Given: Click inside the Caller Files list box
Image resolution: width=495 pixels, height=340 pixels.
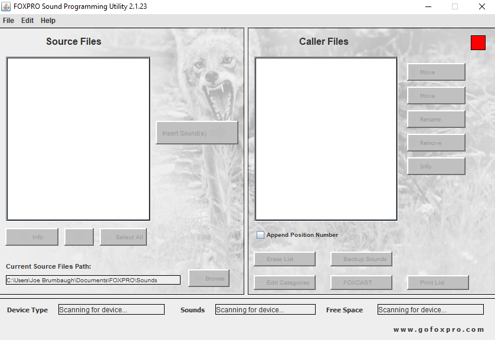Looking at the screenshot, I should (326, 139).
